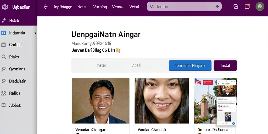Open the notifications icon with orange dot
Image resolution: width=268 pixels, height=134 pixels.
[x=247, y=6]
